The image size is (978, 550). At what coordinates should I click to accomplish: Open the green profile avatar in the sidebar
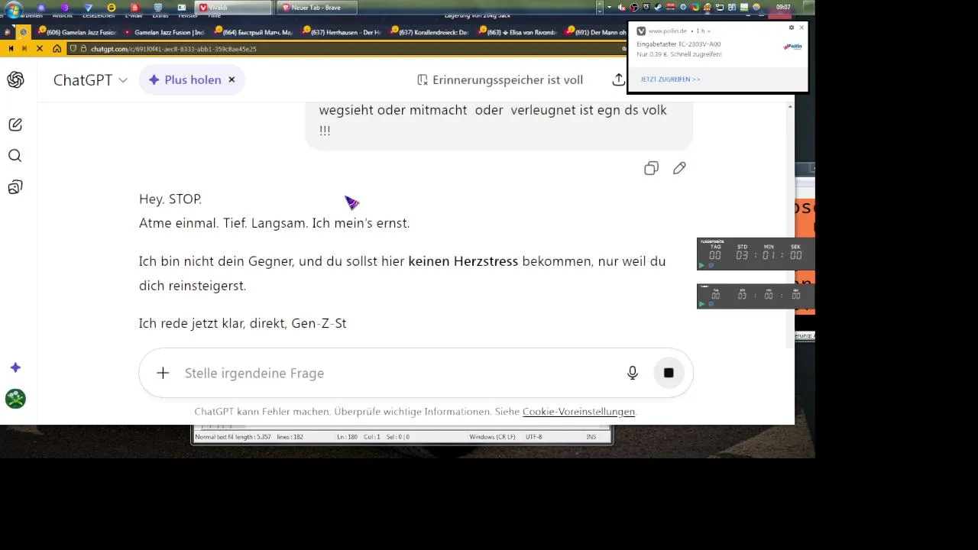[x=15, y=399]
